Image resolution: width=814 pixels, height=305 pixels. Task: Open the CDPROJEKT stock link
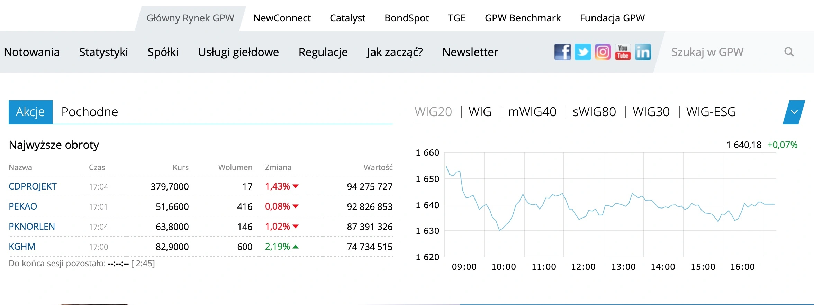33,186
